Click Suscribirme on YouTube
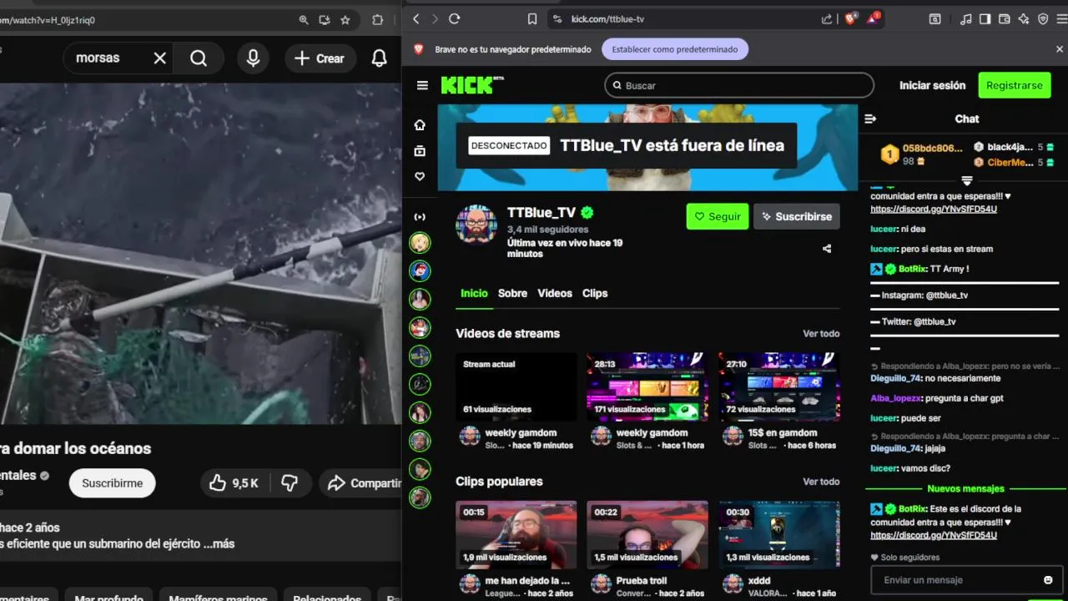The width and height of the screenshot is (1068, 601). click(x=112, y=482)
